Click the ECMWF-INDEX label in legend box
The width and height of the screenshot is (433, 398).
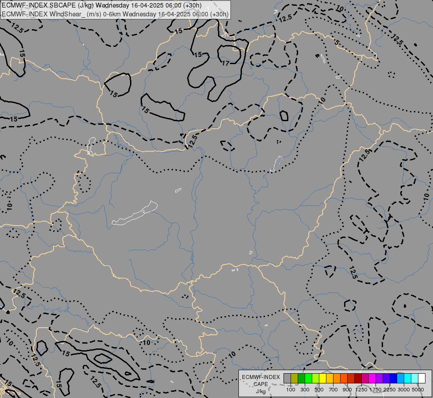[x=261, y=377]
